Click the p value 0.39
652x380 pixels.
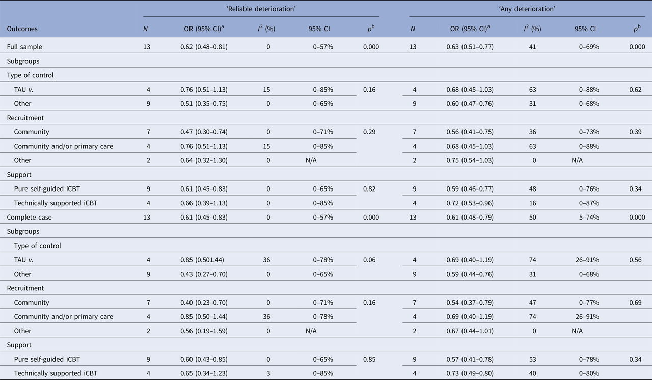coord(636,132)
